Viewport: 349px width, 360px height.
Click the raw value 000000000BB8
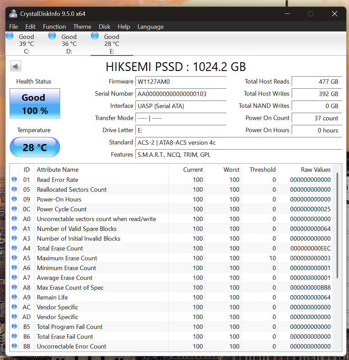pyautogui.click(x=310, y=288)
